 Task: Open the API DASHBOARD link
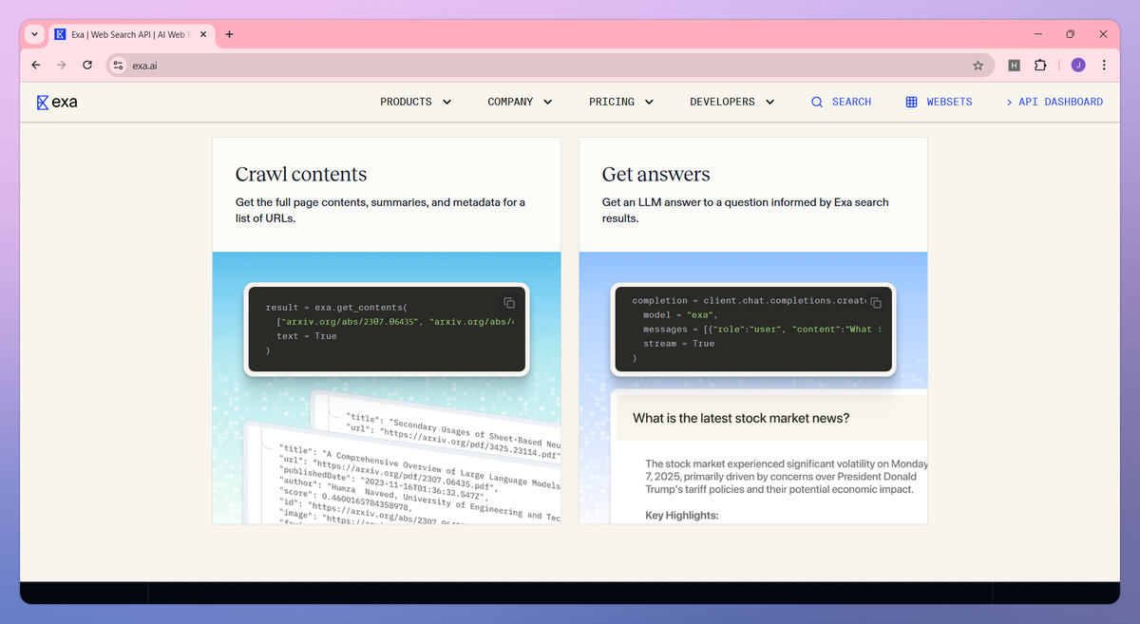[x=1054, y=102]
